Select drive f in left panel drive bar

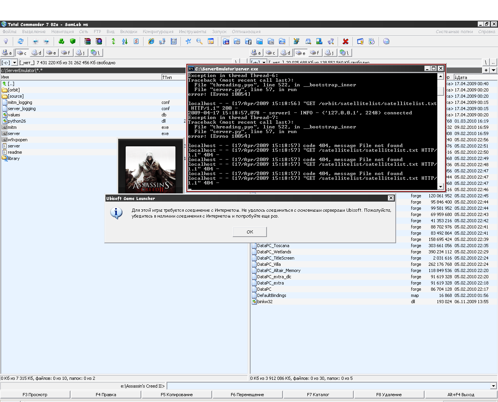(66, 53)
